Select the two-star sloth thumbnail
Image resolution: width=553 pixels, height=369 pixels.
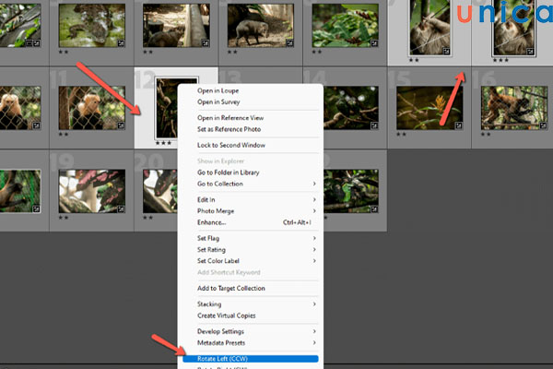(429, 28)
